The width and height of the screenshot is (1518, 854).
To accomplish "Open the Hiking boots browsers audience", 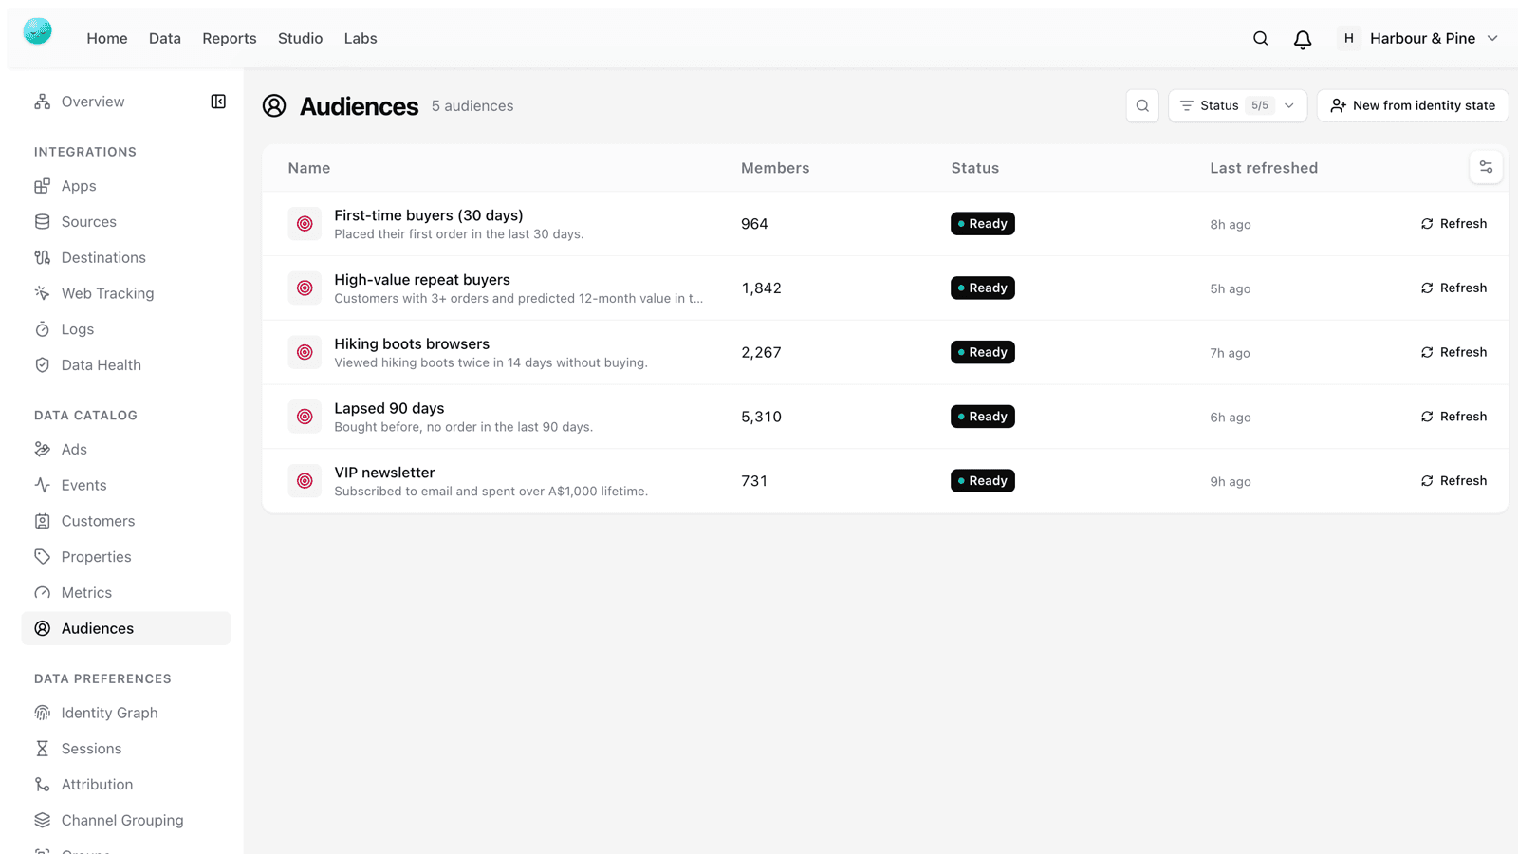I will (x=412, y=343).
